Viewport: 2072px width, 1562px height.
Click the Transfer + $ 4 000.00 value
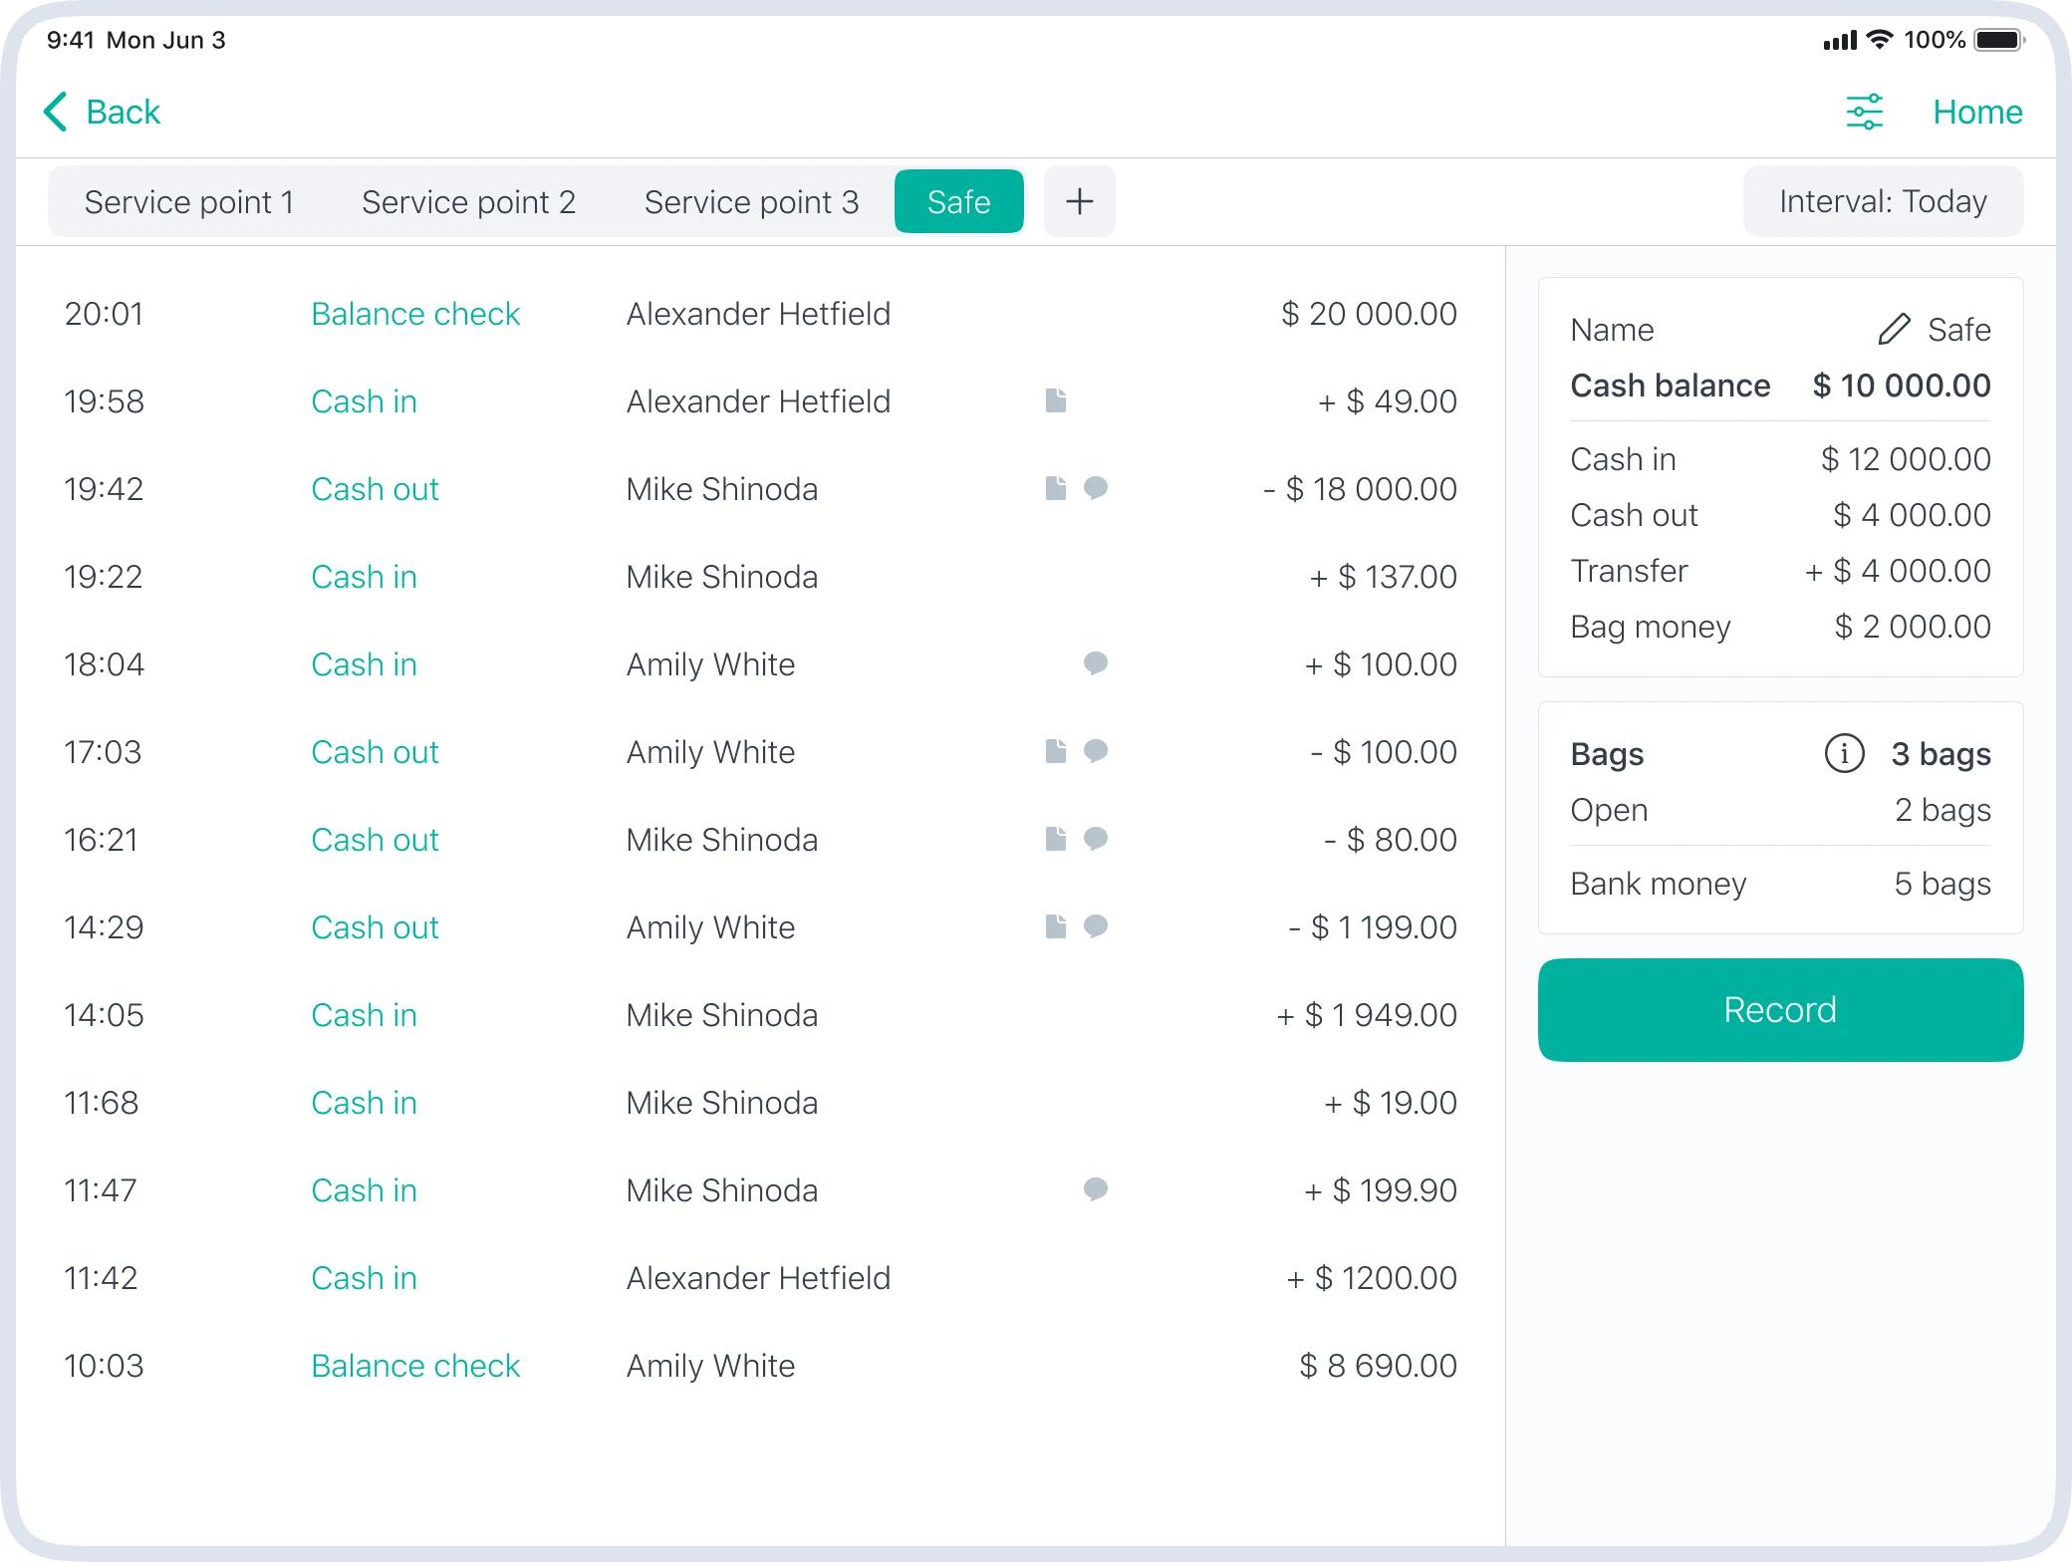(1898, 571)
